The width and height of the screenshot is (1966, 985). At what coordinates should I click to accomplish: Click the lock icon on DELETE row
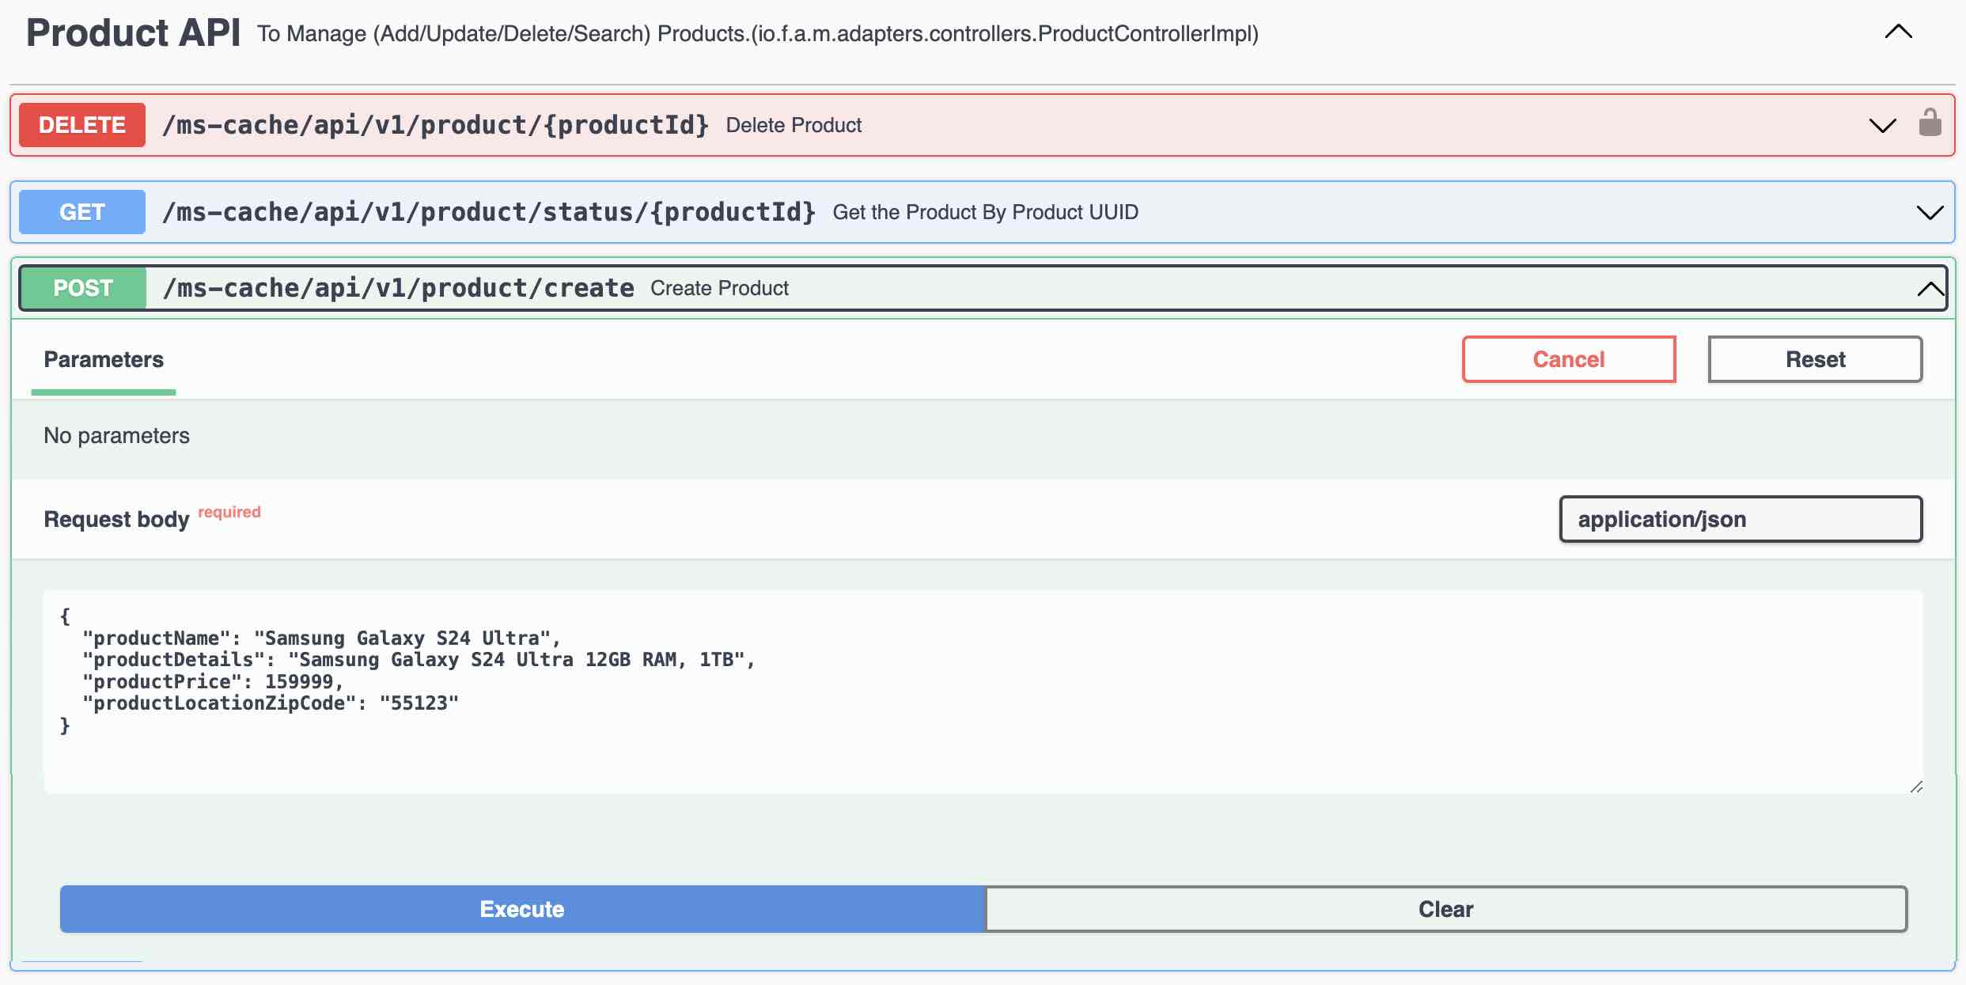[x=1930, y=123]
